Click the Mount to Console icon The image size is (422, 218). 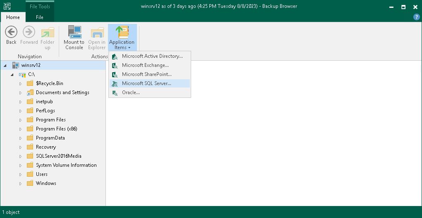[x=74, y=32]
